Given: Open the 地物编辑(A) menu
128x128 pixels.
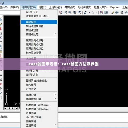Looking at the screenshot, I should (x=85, y=7).
